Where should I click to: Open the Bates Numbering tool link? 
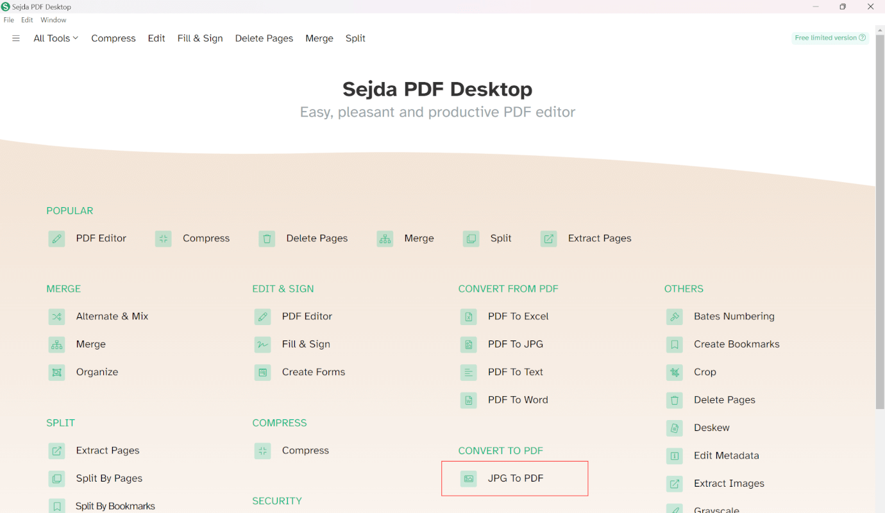click(x=734, y=316)
